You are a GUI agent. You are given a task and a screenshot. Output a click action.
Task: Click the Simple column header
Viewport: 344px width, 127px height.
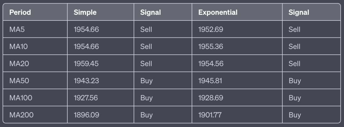[x=85, y=12]
